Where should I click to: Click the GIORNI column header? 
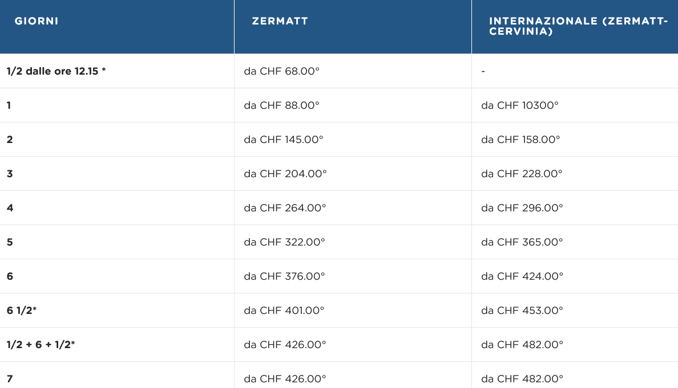point(37,21)
